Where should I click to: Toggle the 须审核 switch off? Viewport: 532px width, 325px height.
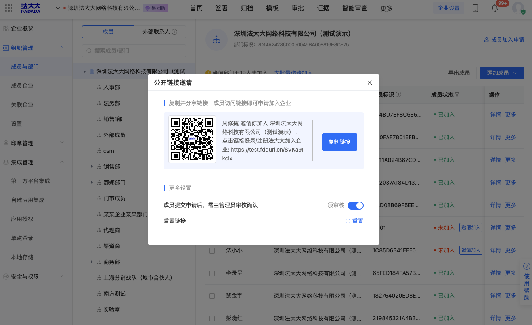point(355,205)
